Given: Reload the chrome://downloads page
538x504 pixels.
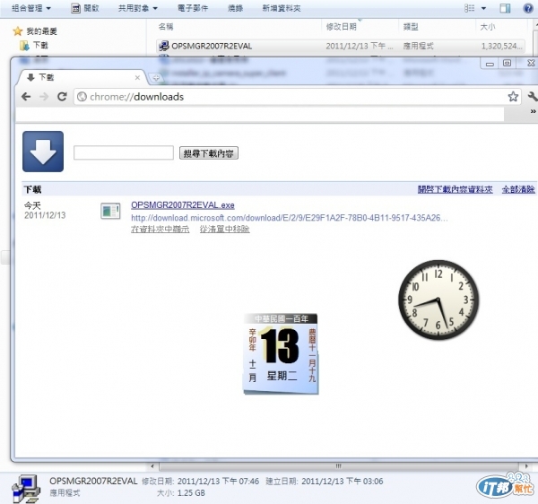Looking at the screenshot, I should (62, 97).
